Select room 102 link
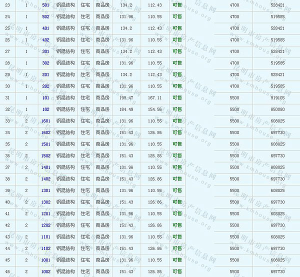Image resolution: width=300 pixels, height=277 pixels. click(x=45, y=109)
